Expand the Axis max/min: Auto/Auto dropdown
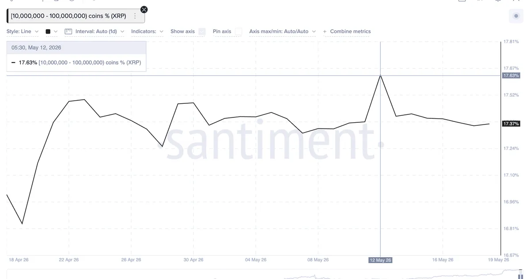The width and height of the screenshot is (530, 279). 283,31
